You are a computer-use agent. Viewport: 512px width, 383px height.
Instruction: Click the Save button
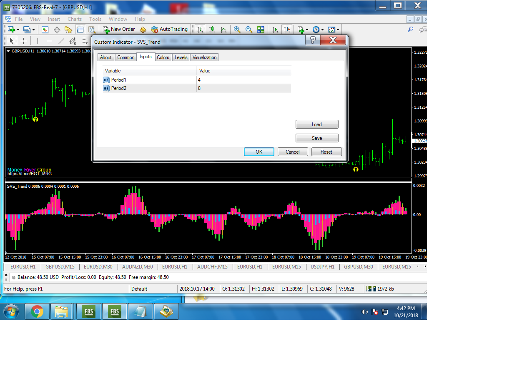[x=317, y=138]
